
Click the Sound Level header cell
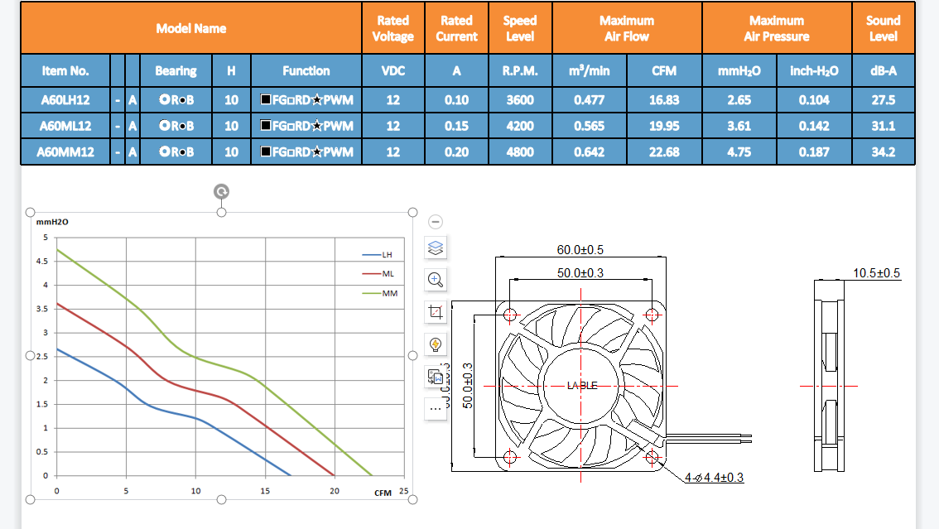pos(883,28)
